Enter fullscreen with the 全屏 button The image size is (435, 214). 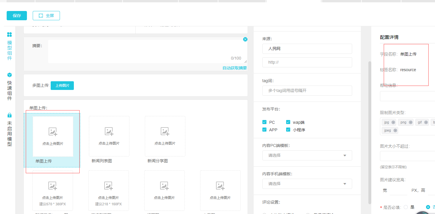click(46, 16)
